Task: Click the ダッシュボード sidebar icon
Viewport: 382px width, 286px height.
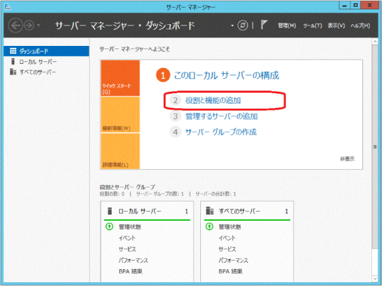Action: [13, 51]
